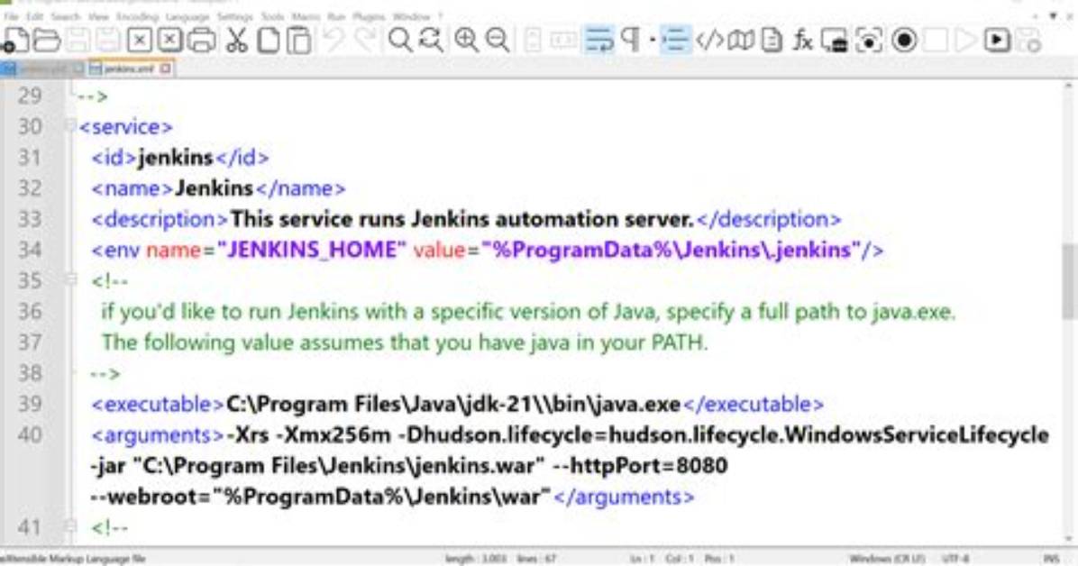Click the Open file folder icon
1078x566 pixels.
click(x=47, y=41)
